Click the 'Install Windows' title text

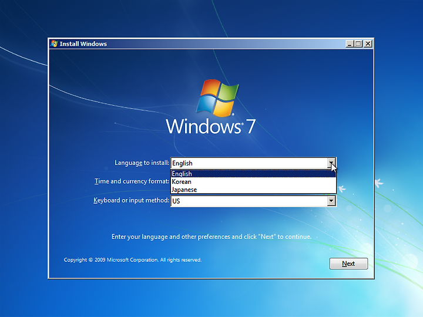83,43
